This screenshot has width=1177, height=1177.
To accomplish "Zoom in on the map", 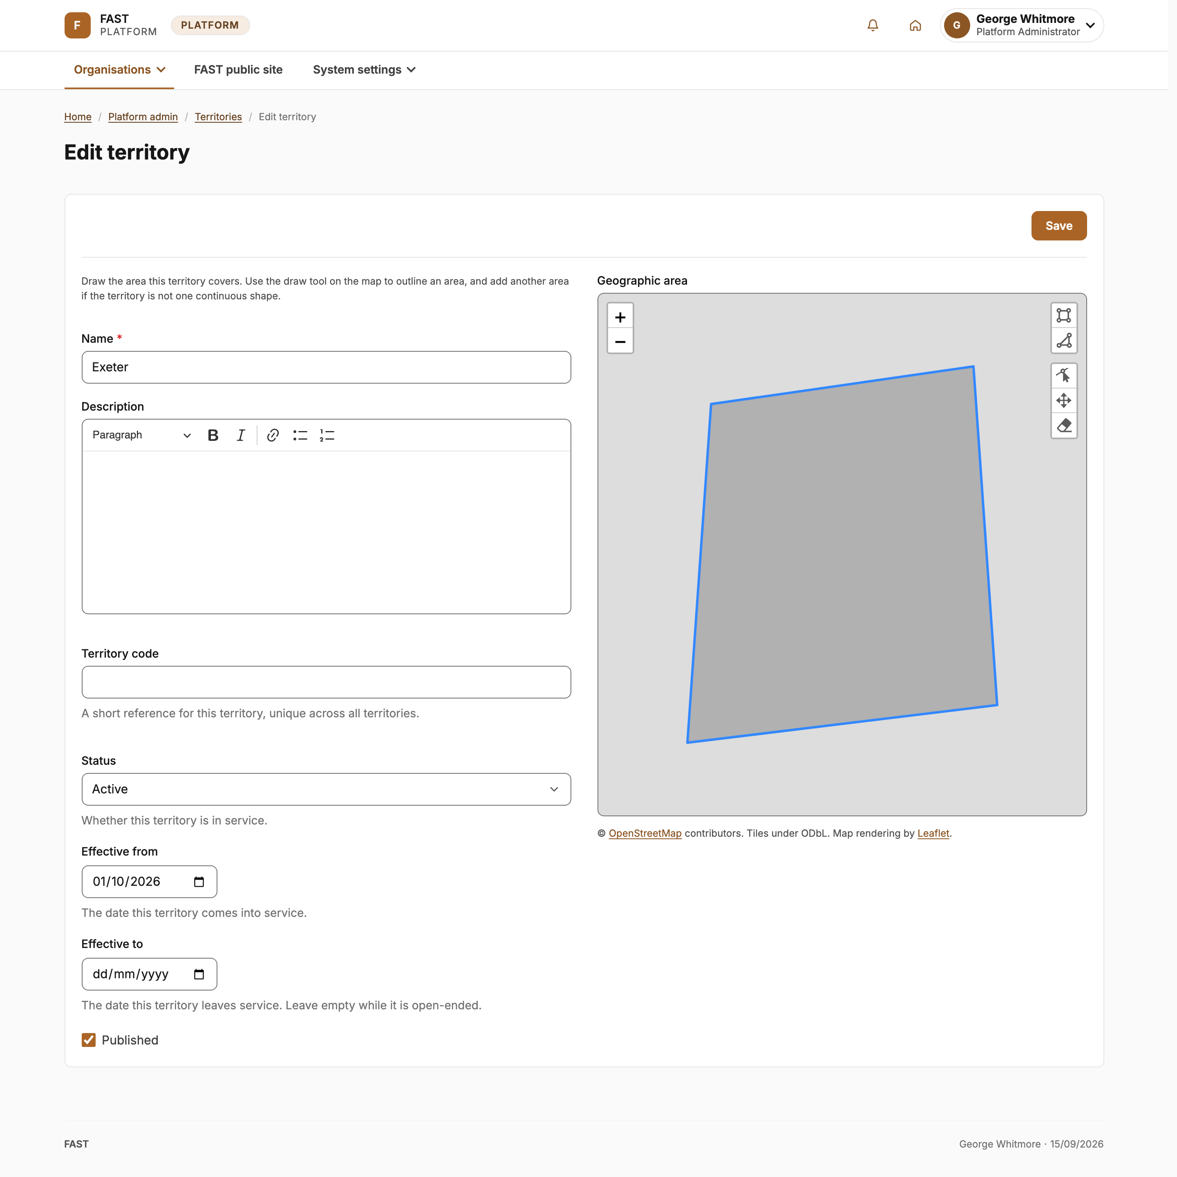I will [620, 317].
